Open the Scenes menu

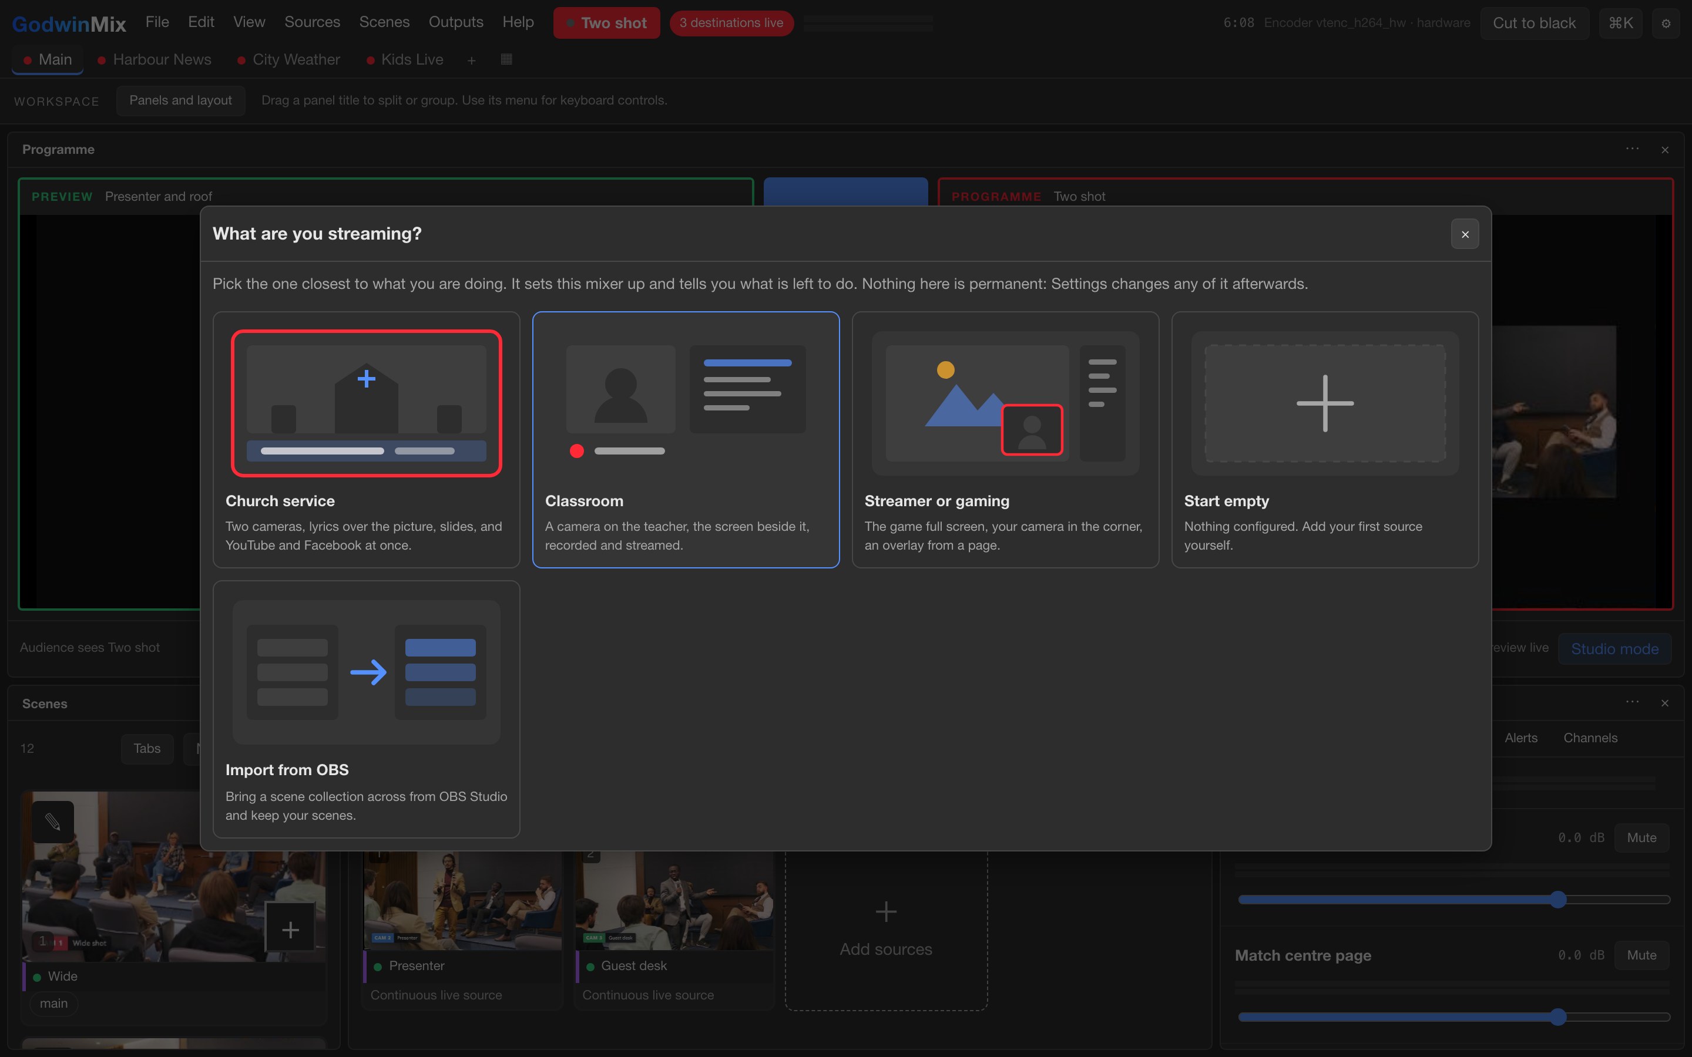click(385, 22)
